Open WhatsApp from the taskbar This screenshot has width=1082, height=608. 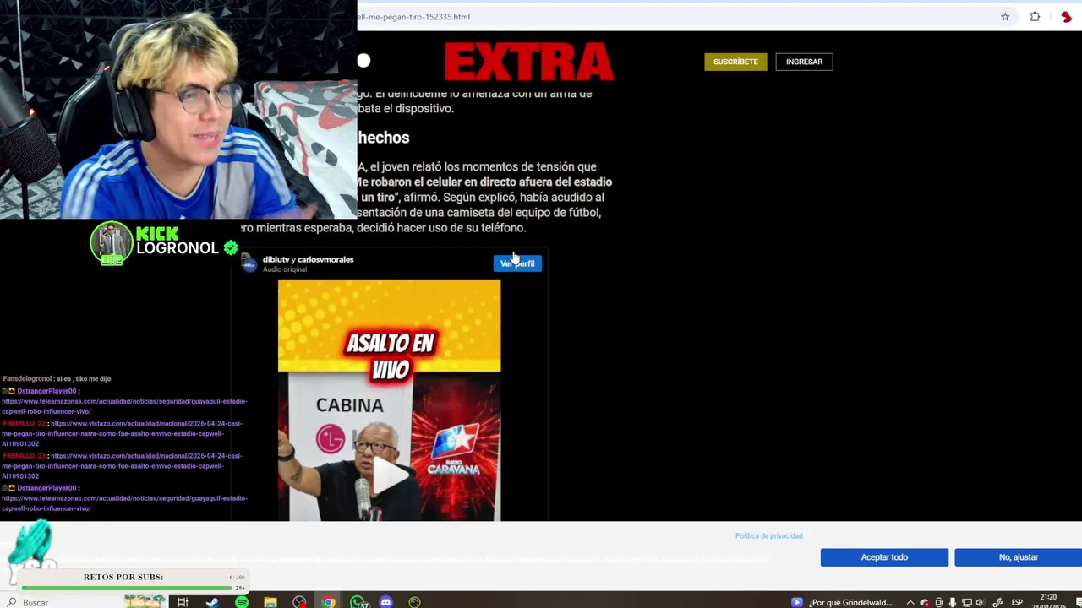tap(358, 602)
